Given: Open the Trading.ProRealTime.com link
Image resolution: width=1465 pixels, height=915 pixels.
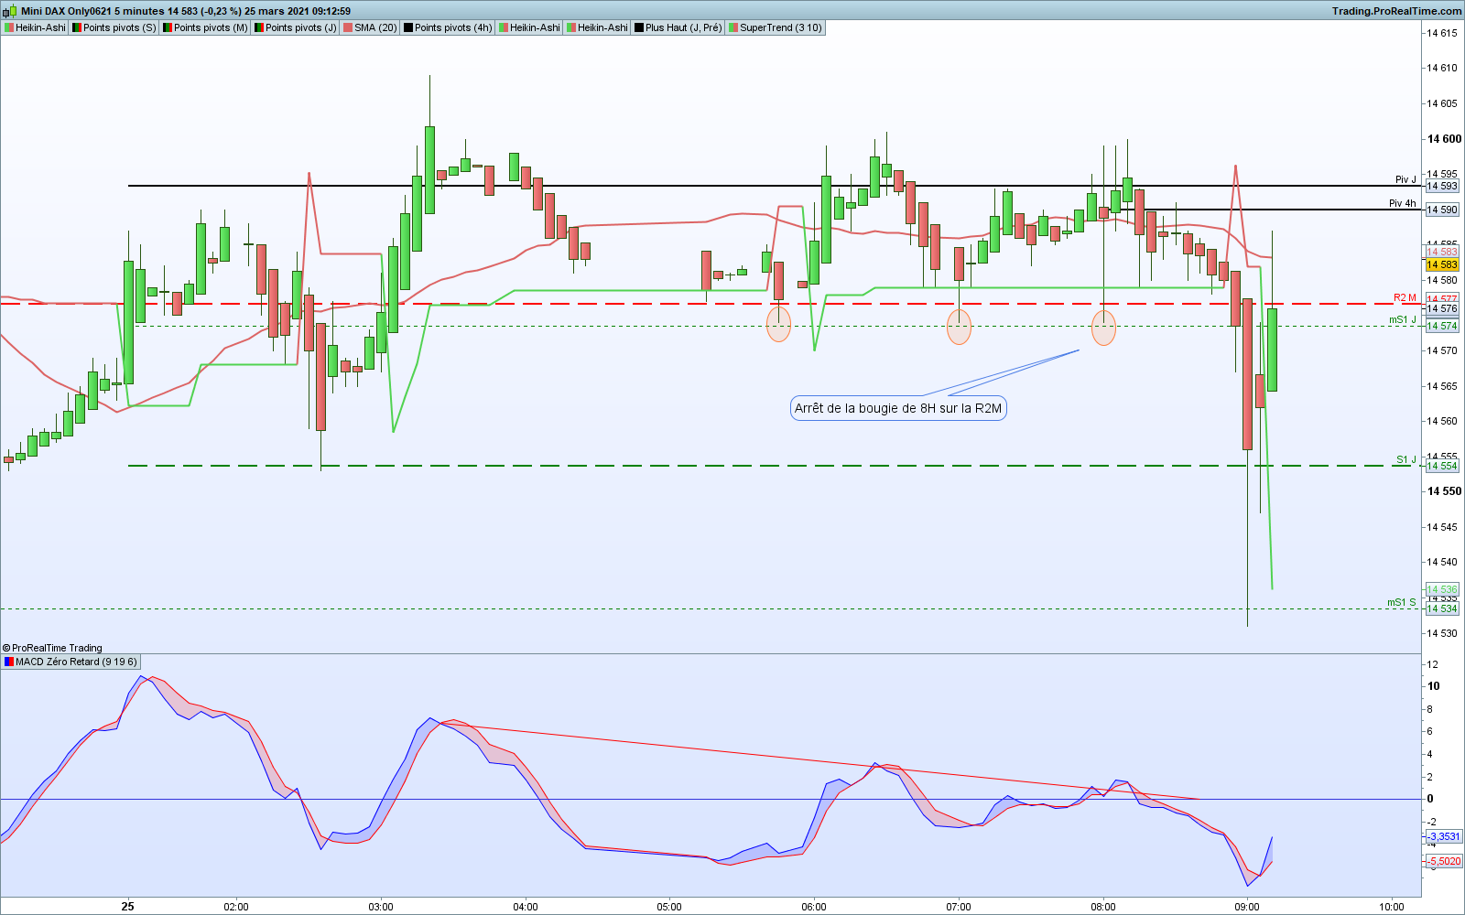Looking at the screenshot, I should 1396,11.
